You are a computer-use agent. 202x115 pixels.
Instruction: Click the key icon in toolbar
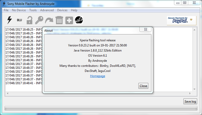[x=39, y=20]
